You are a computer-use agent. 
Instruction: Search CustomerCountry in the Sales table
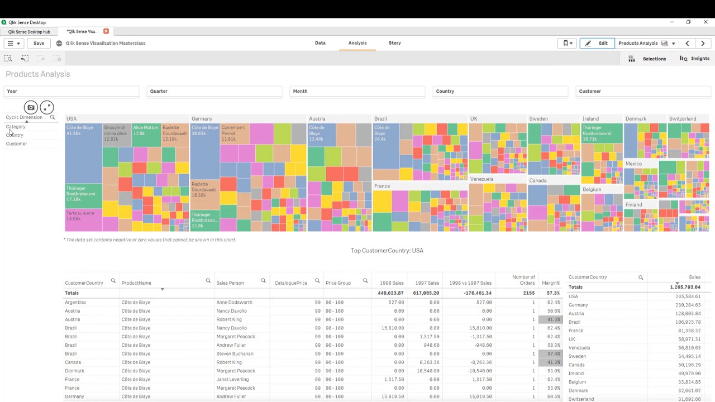point(641,277)
